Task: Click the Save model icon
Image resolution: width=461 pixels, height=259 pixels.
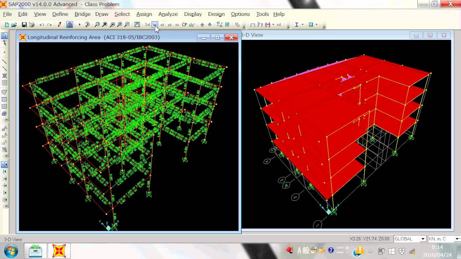Action: point(24,25)
